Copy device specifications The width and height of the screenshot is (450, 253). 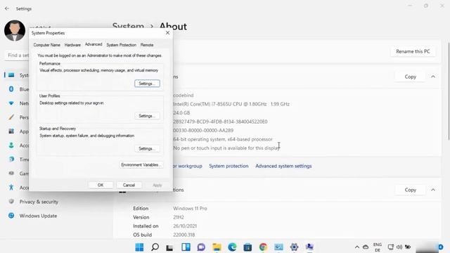pyautogui.click(x=410, y=77)
